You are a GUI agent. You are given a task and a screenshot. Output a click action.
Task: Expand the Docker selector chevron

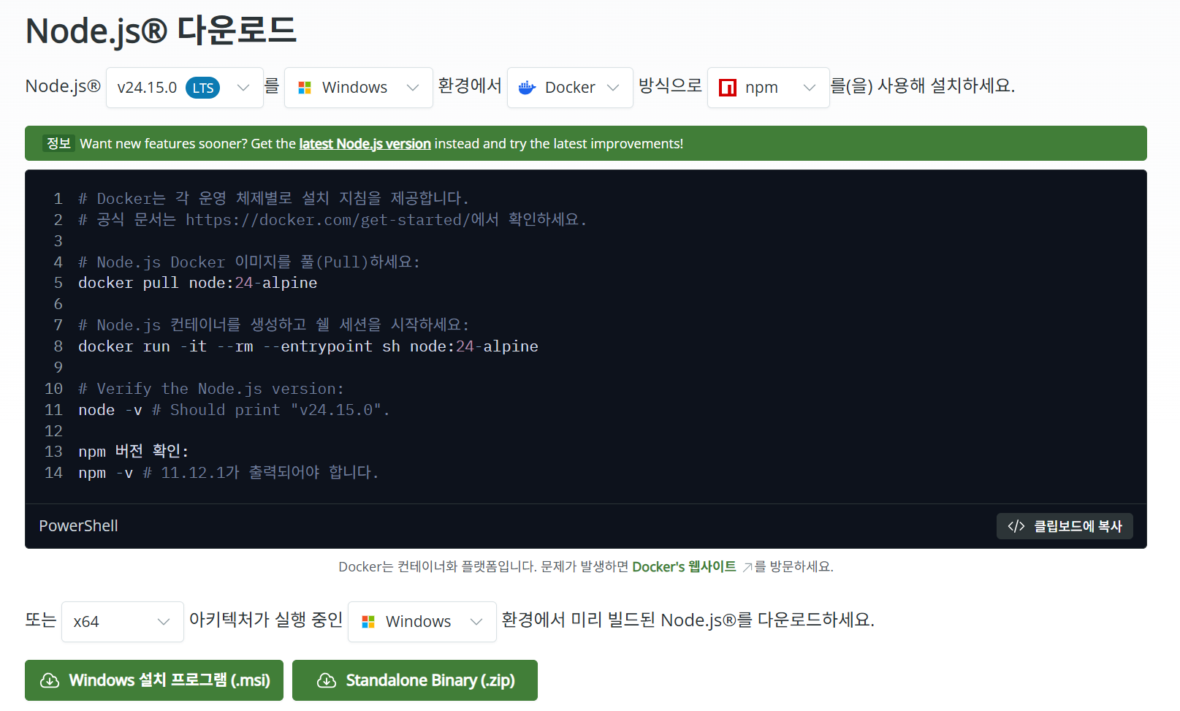[613, 88]
